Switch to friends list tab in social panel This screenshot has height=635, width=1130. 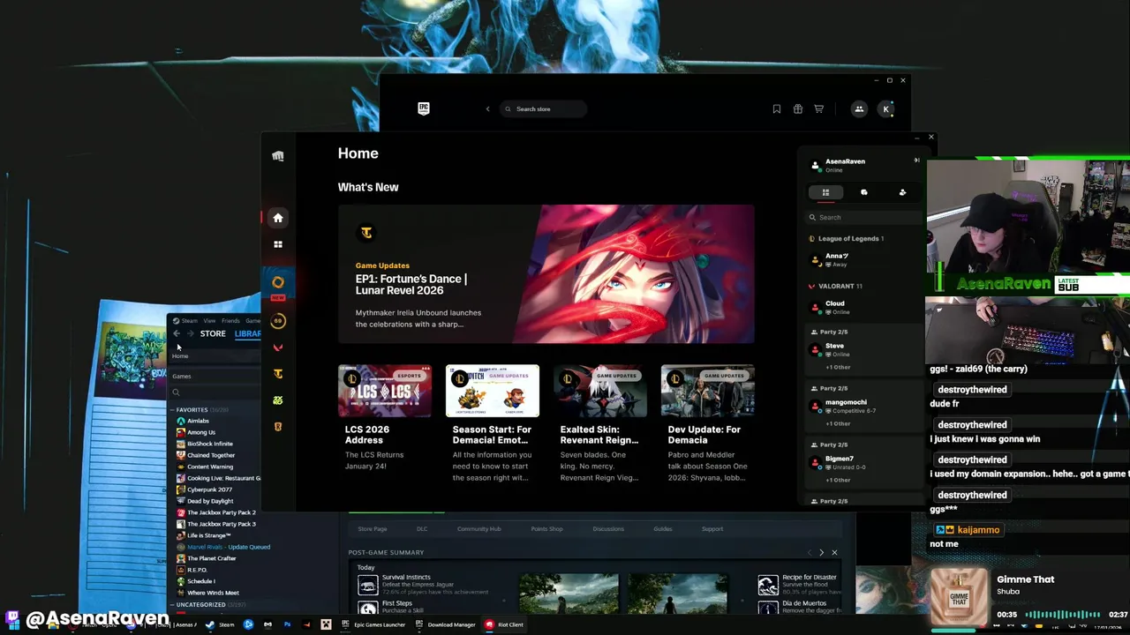826,192
